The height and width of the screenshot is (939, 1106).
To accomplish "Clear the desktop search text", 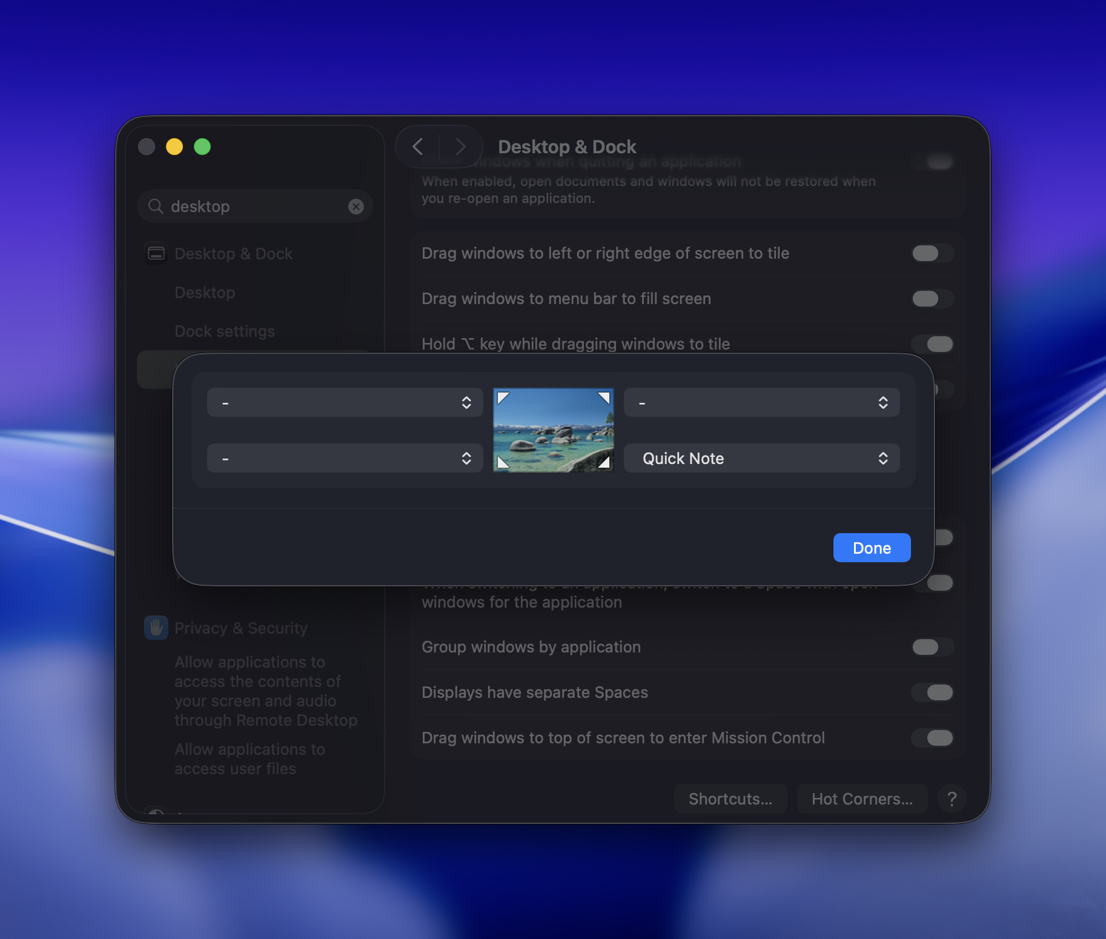I will point(356,207).
